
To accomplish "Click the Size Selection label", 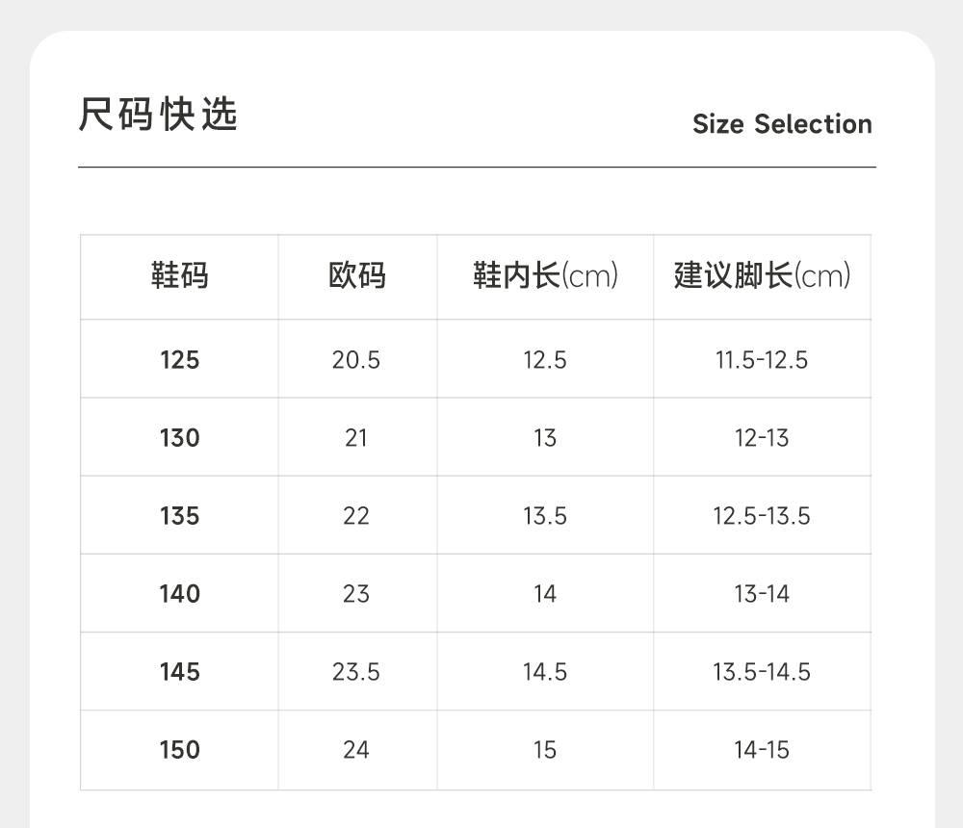I will pos(782,124).
